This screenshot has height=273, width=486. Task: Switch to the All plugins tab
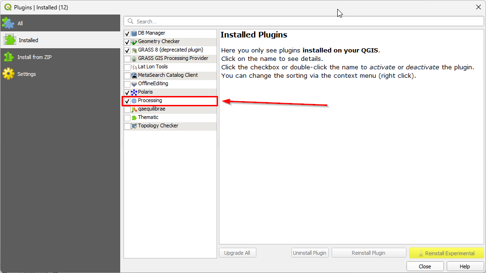click(x=60, y=23)
